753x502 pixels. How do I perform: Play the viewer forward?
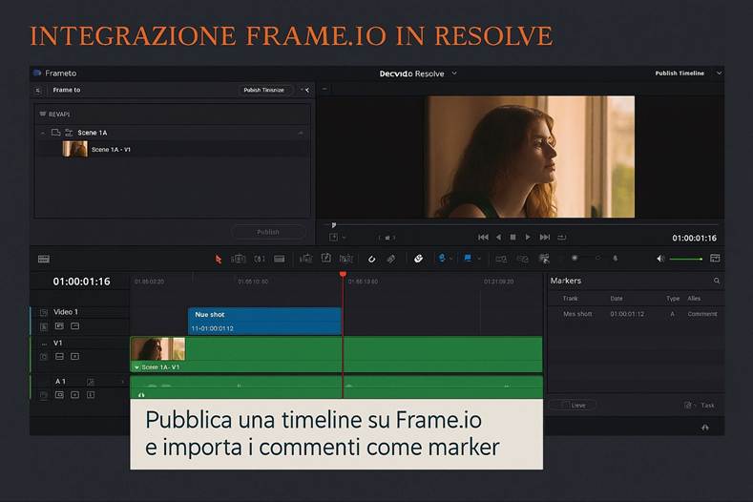coord(528,238)
